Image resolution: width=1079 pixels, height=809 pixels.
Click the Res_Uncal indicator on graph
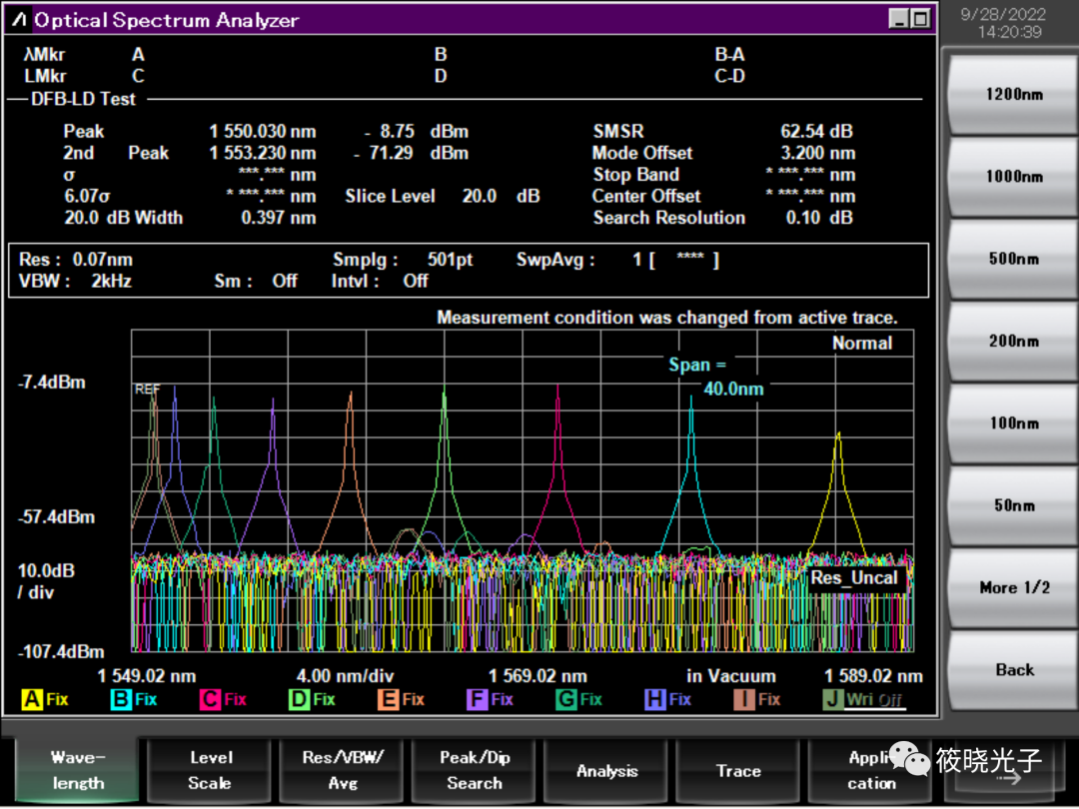854,578
